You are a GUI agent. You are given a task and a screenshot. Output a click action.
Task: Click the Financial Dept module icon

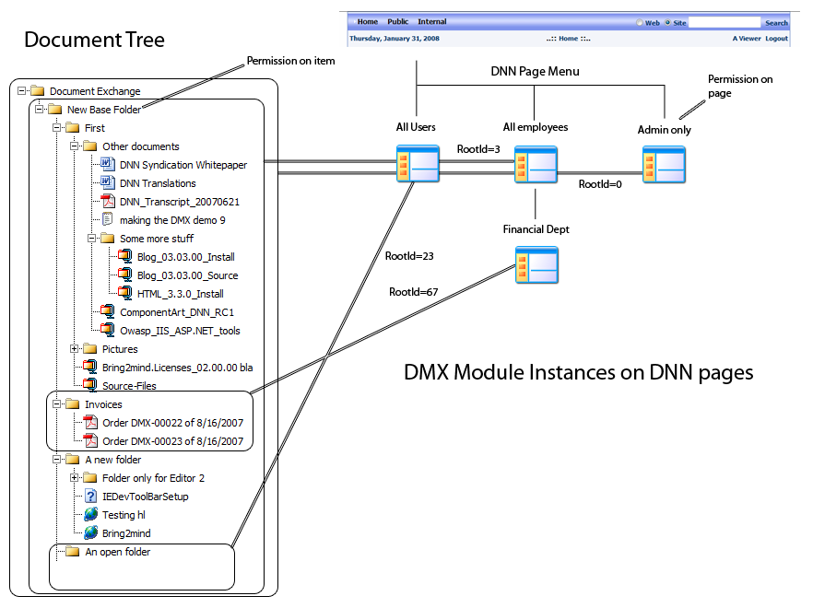[536, 265]
